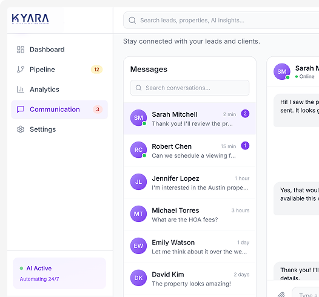Focus the Search leads, properties field
The image size is (319, 297).
pos(221,21)
